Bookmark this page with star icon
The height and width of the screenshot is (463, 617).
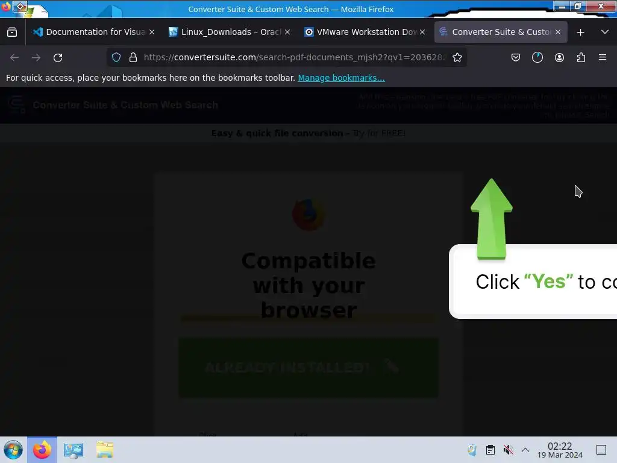(457, 57)
